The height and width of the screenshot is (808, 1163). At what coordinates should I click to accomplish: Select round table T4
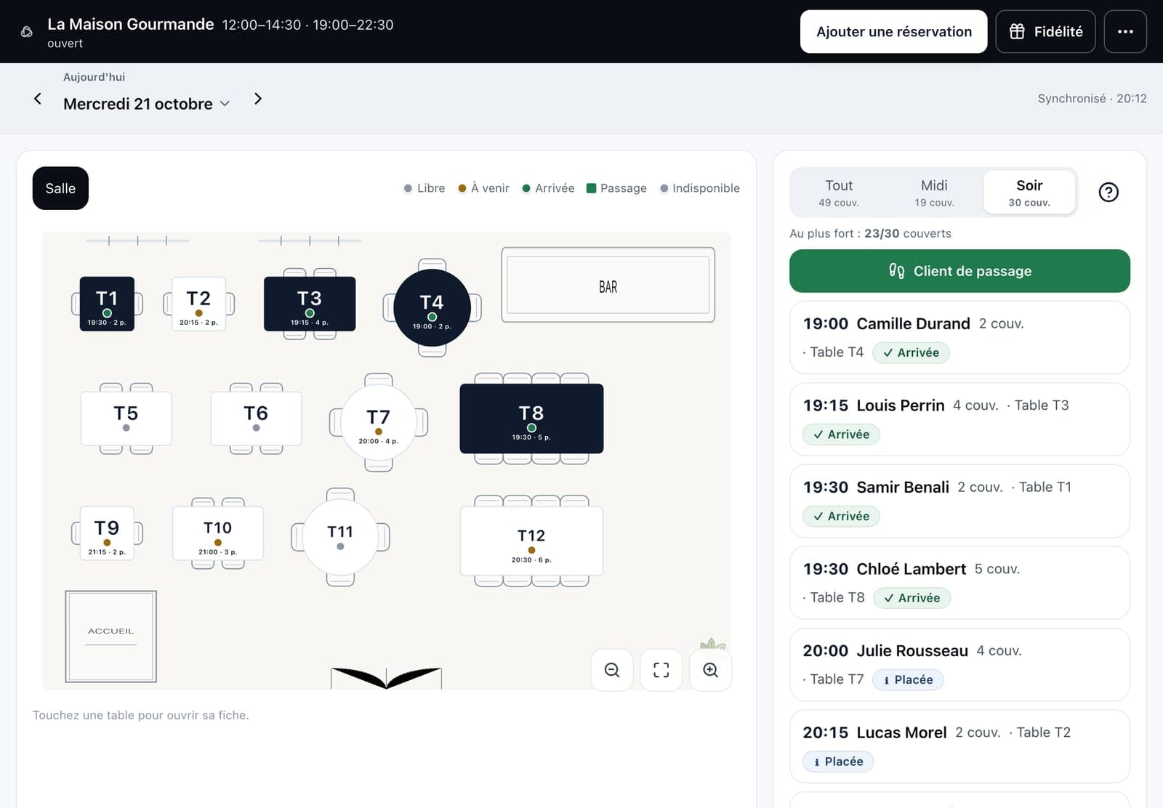click(x=432, y=308)
